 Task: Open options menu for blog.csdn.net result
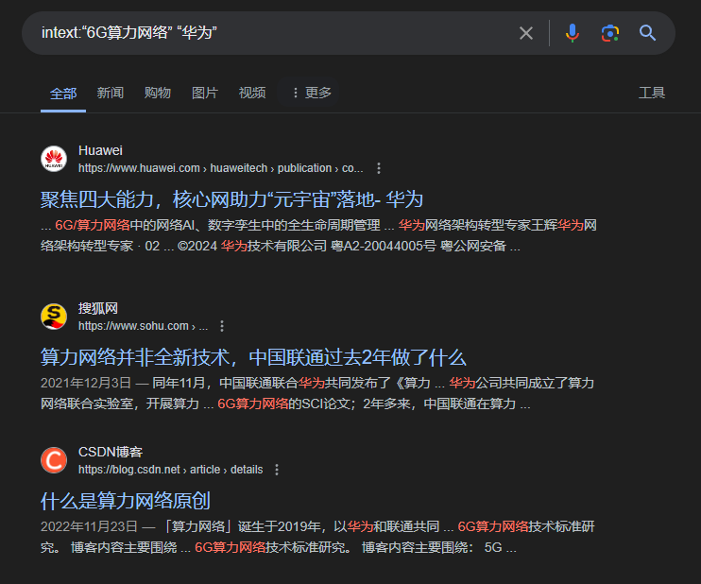tap(277, 470)
